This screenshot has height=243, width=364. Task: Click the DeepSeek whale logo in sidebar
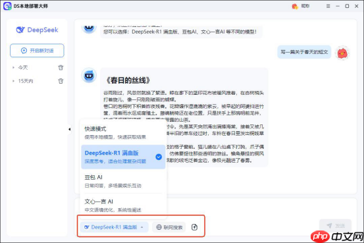(x=20, y=30)
